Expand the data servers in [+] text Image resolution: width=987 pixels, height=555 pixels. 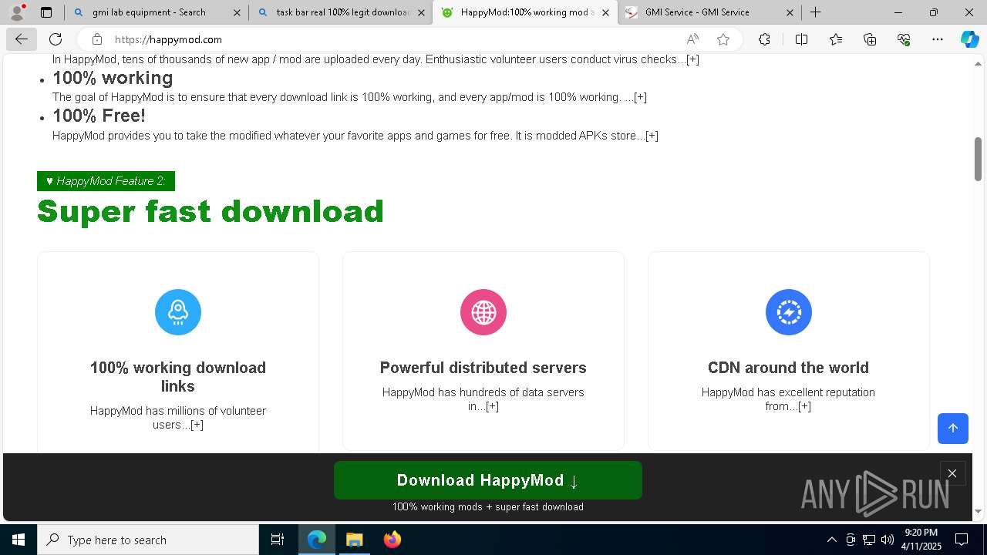click(x=492, y=406)
